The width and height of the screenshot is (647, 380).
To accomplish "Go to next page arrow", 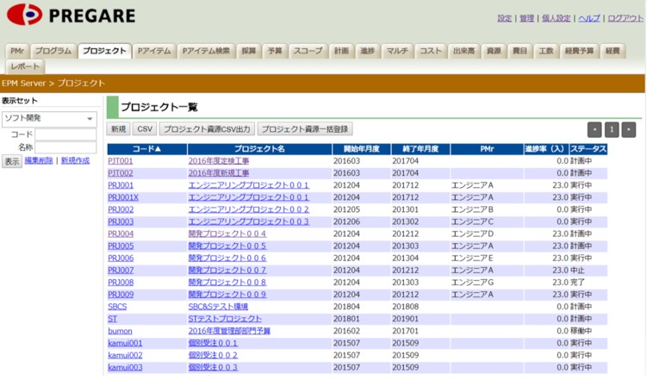I will pos(629,129).
